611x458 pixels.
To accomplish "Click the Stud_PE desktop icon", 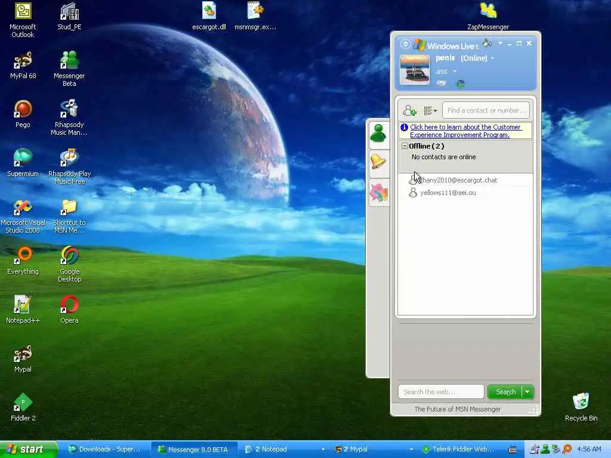I will click(x=69, y=16).
